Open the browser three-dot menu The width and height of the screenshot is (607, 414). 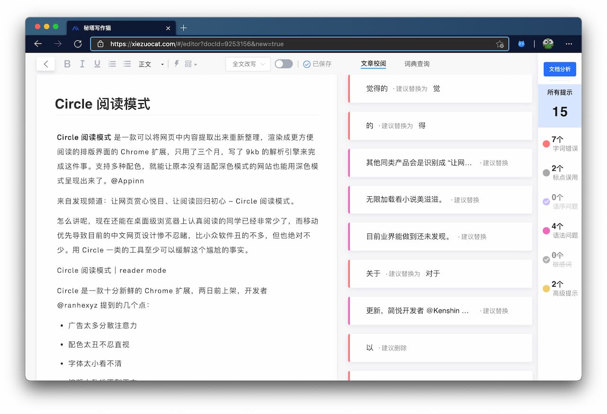point(569,44)
